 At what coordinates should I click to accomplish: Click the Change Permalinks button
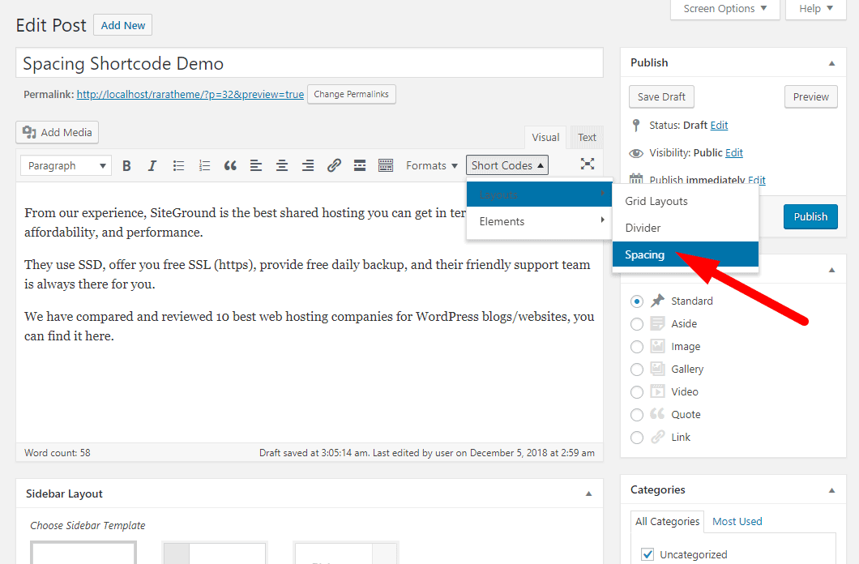point(351,94)
